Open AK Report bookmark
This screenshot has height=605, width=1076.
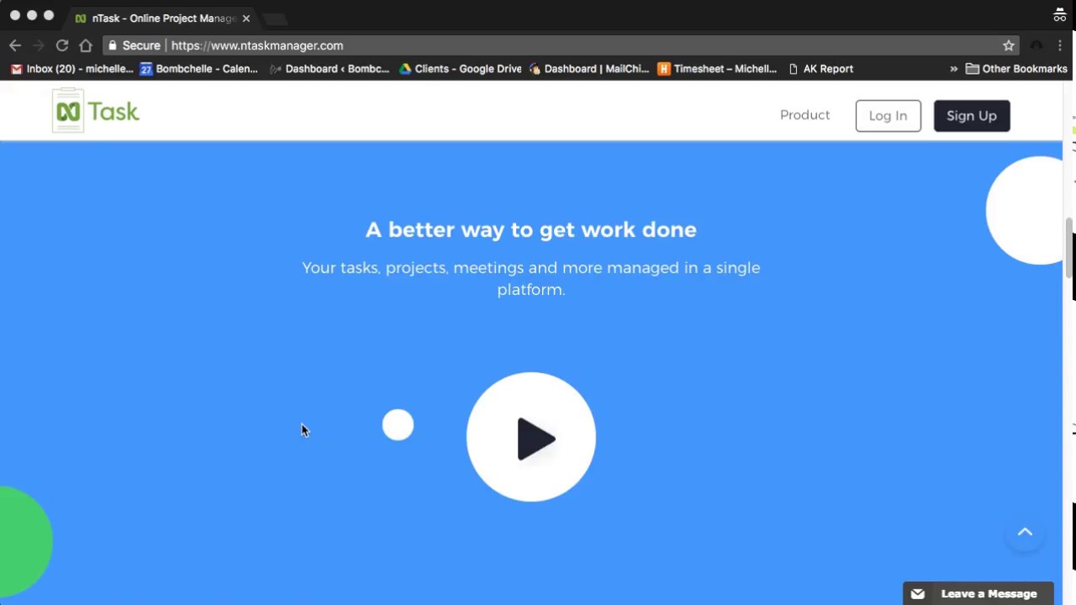(x=820, y=69)
